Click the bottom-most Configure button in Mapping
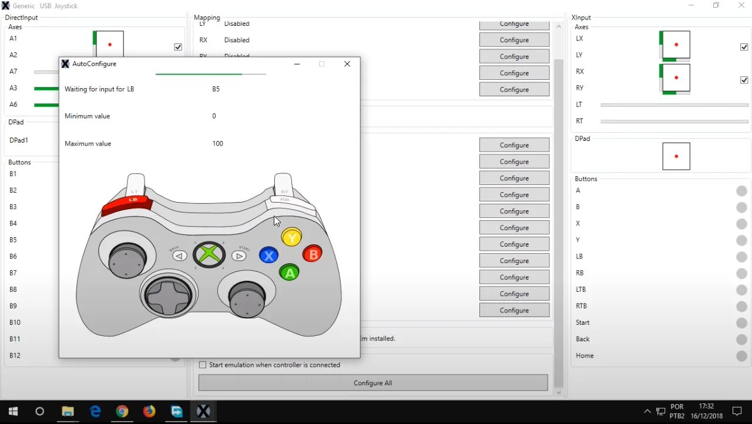Image resolution: width=752 pixels, height=424 pixels. (514, 310)
